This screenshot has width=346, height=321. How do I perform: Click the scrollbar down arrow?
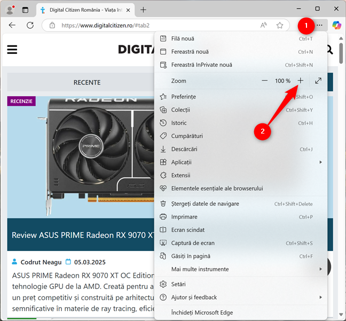click(341, 315)
